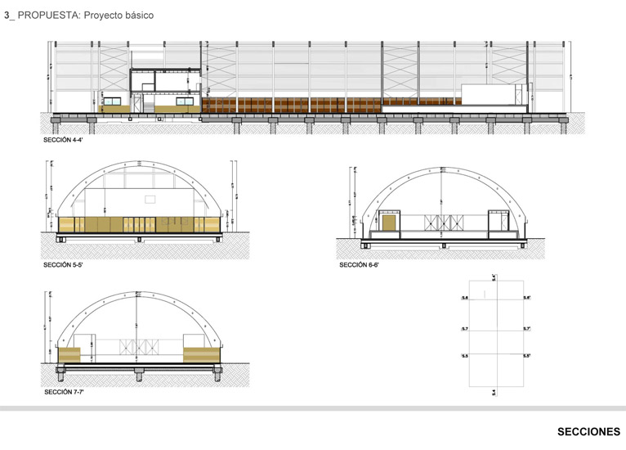
Task: Click the gray horizontal footer divider bar
Action: click(313, 407)
